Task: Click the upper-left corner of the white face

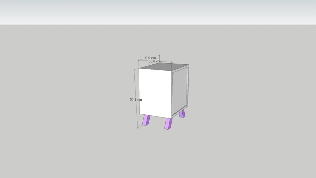Action: point(140,69)
